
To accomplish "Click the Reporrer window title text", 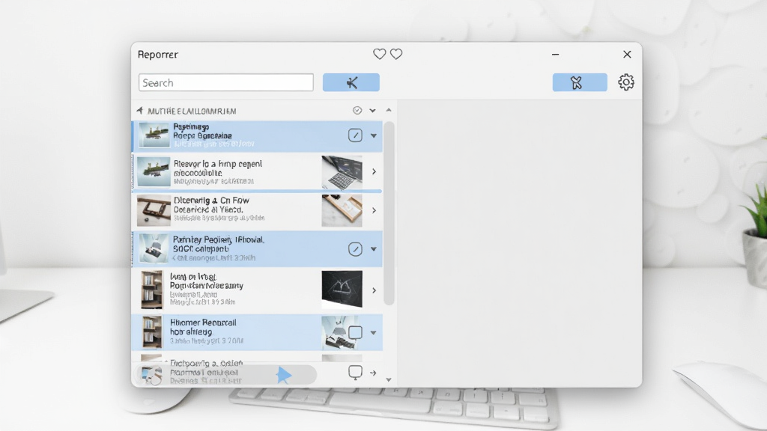I will coord(157,55).
